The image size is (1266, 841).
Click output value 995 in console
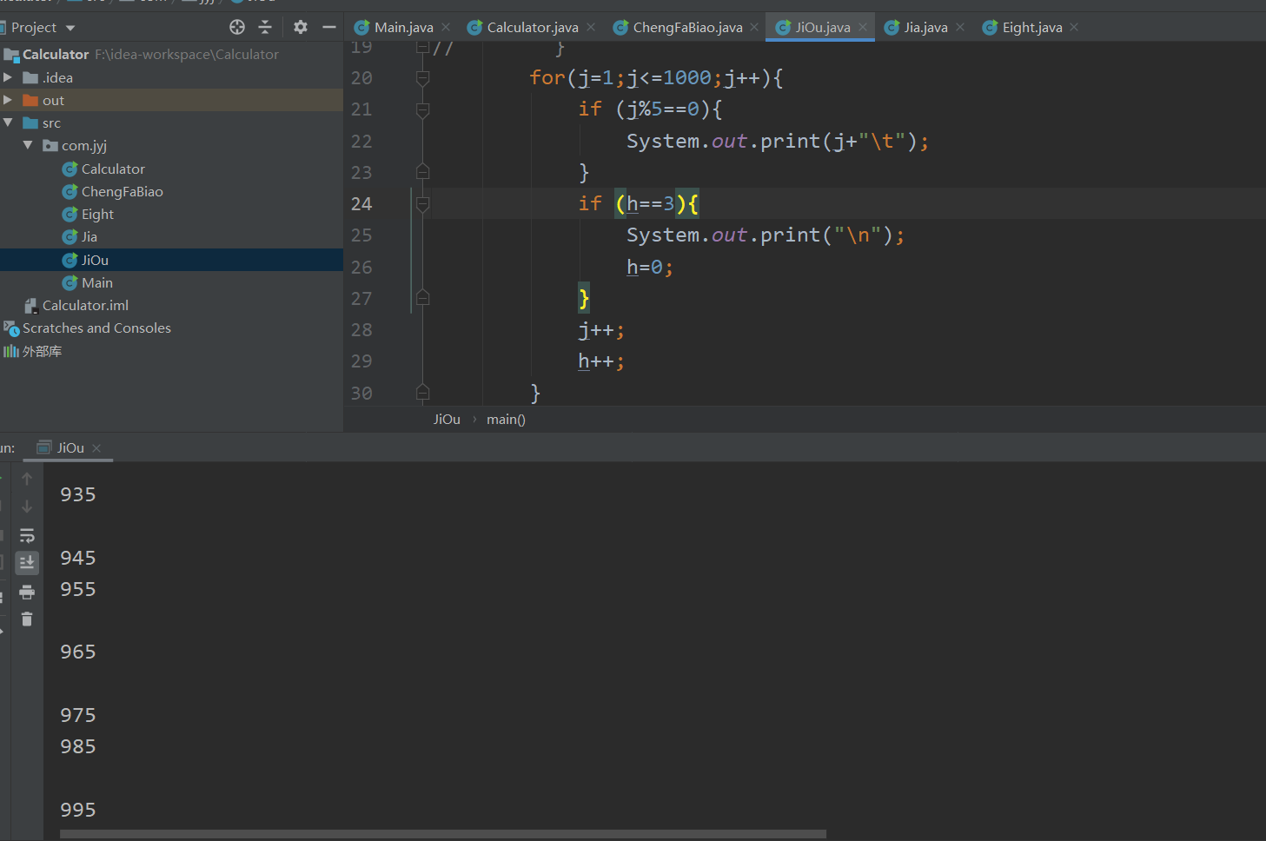[x=78, y=810]
